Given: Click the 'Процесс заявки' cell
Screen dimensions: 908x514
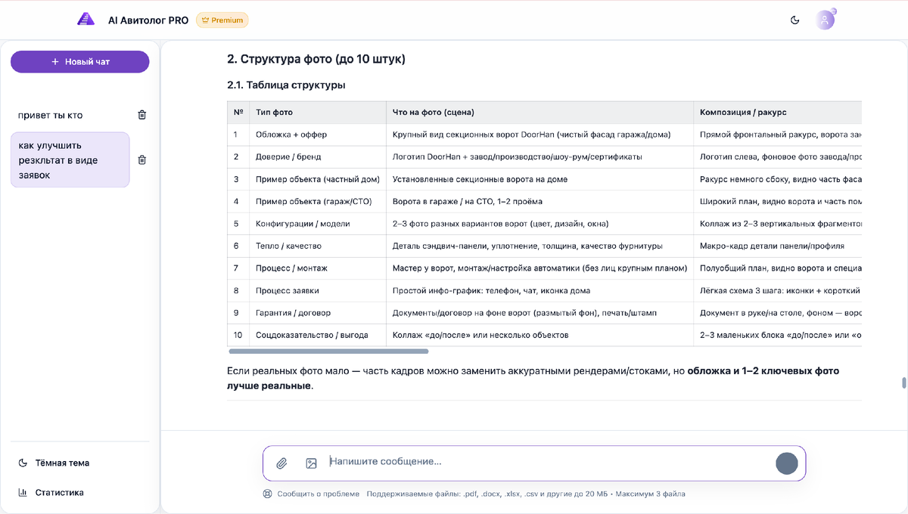Looking at the screenshot, I should pos(318,290).
